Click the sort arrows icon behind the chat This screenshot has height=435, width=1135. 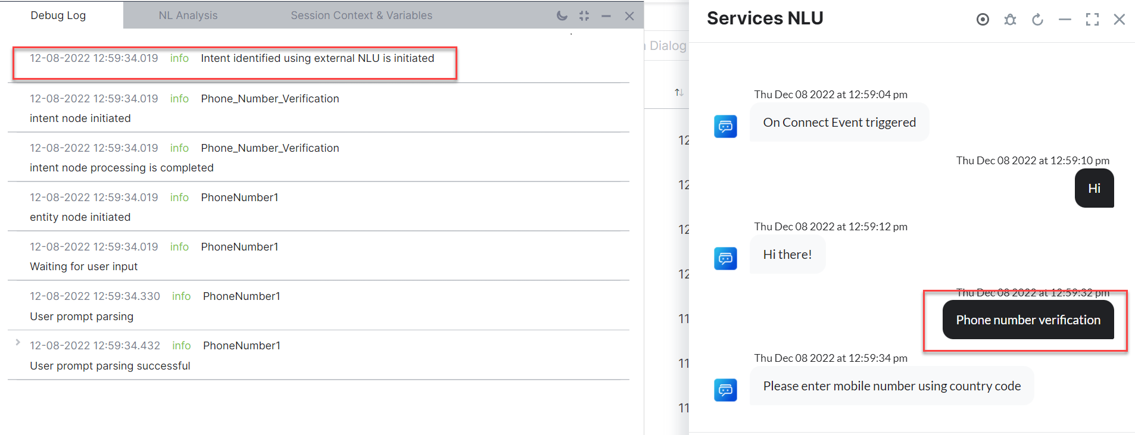pyautogui.click(x=679, y=92)
